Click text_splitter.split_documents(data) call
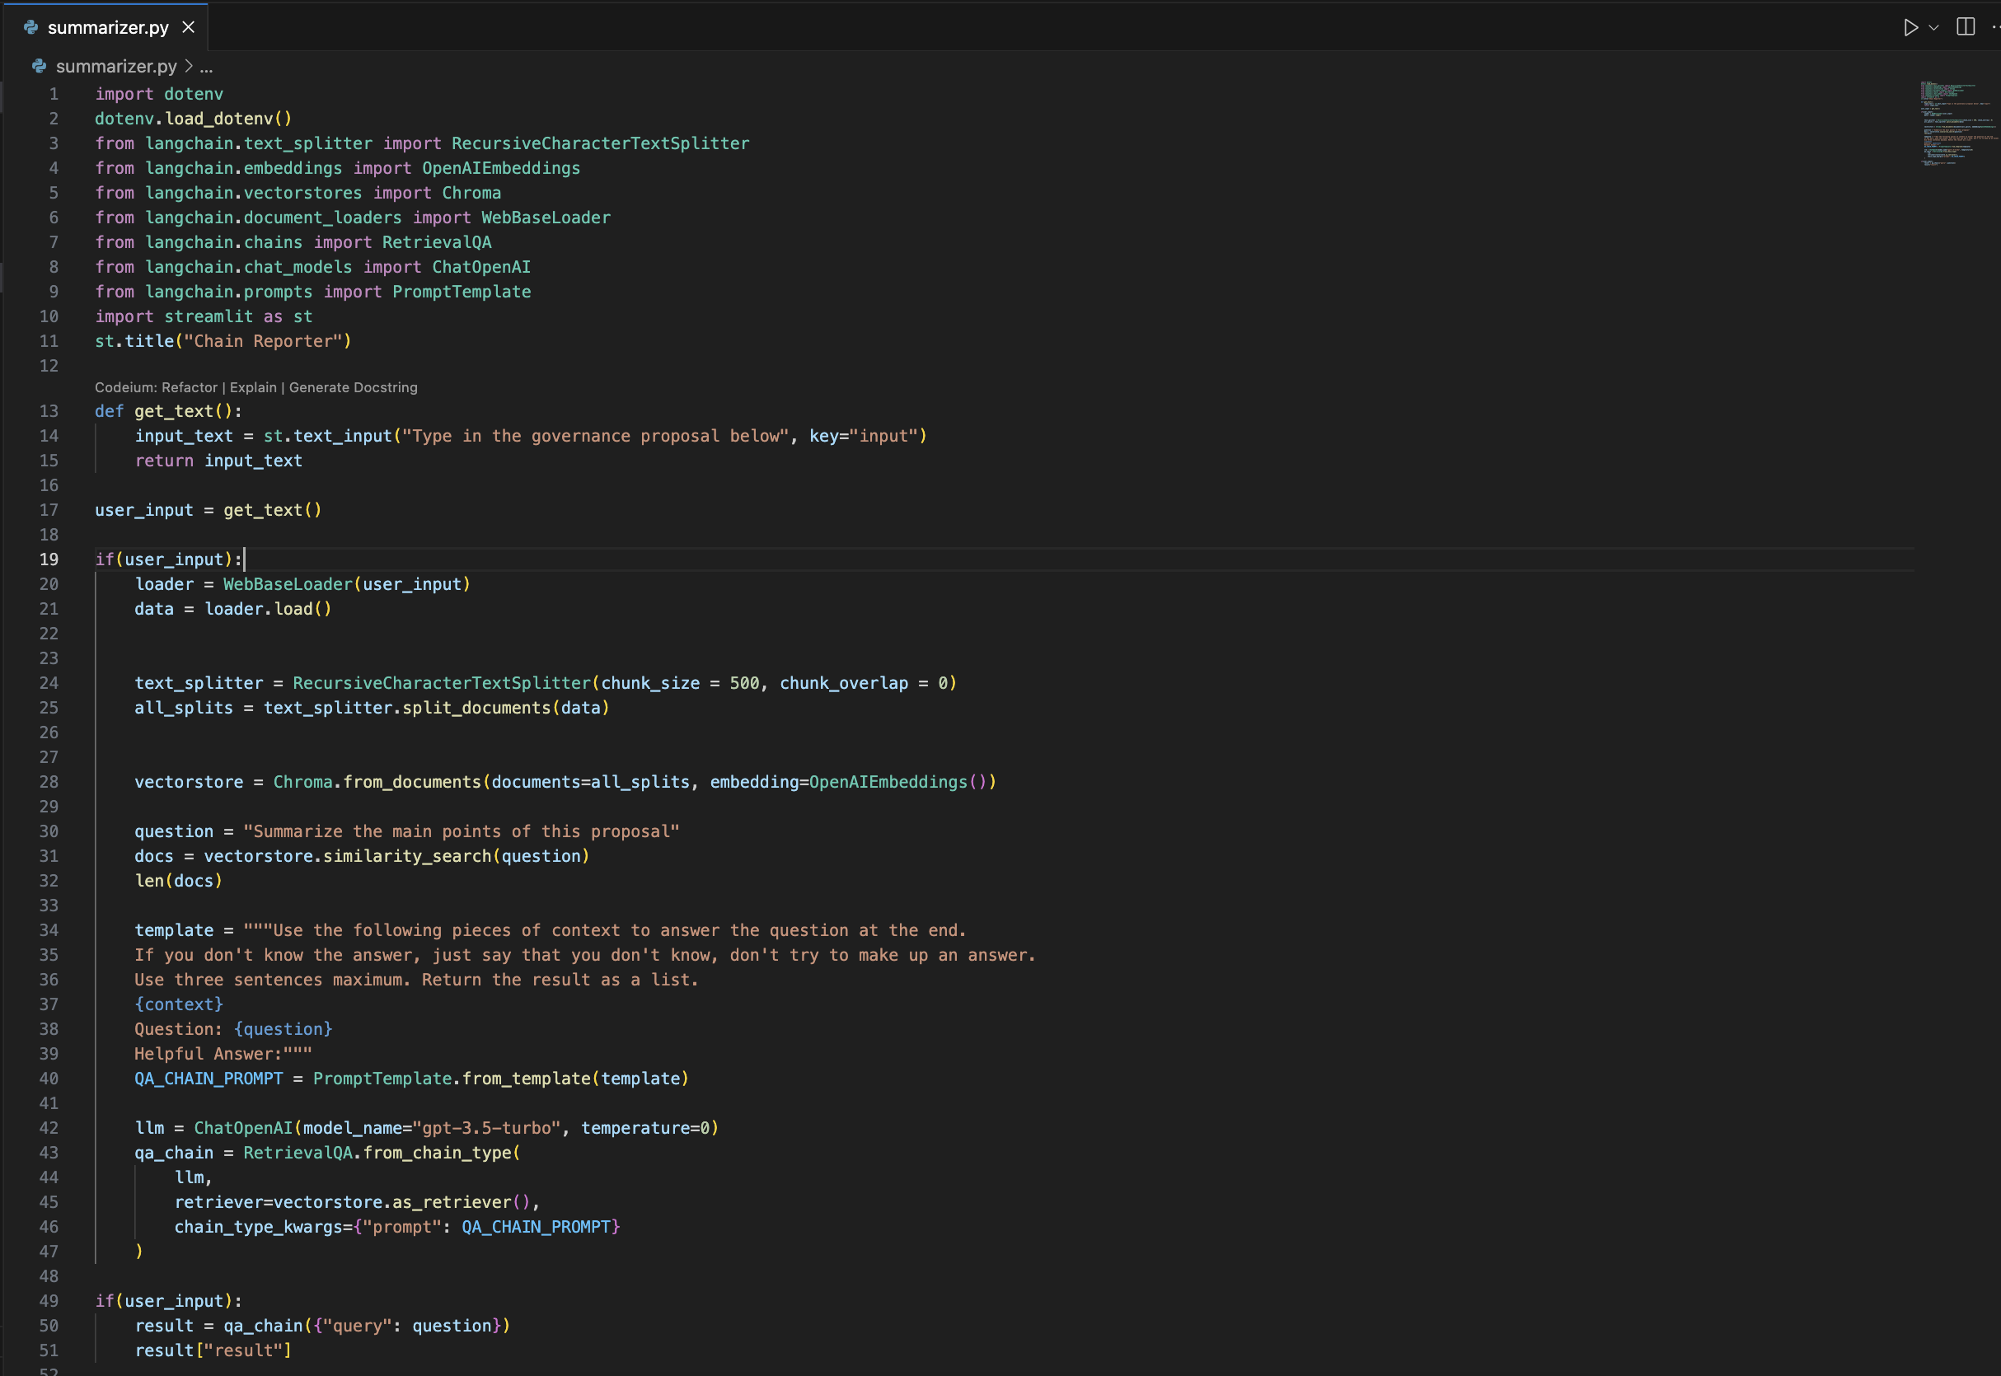Viewport: 2001px width, 1376px height. (x=436, y=709)
